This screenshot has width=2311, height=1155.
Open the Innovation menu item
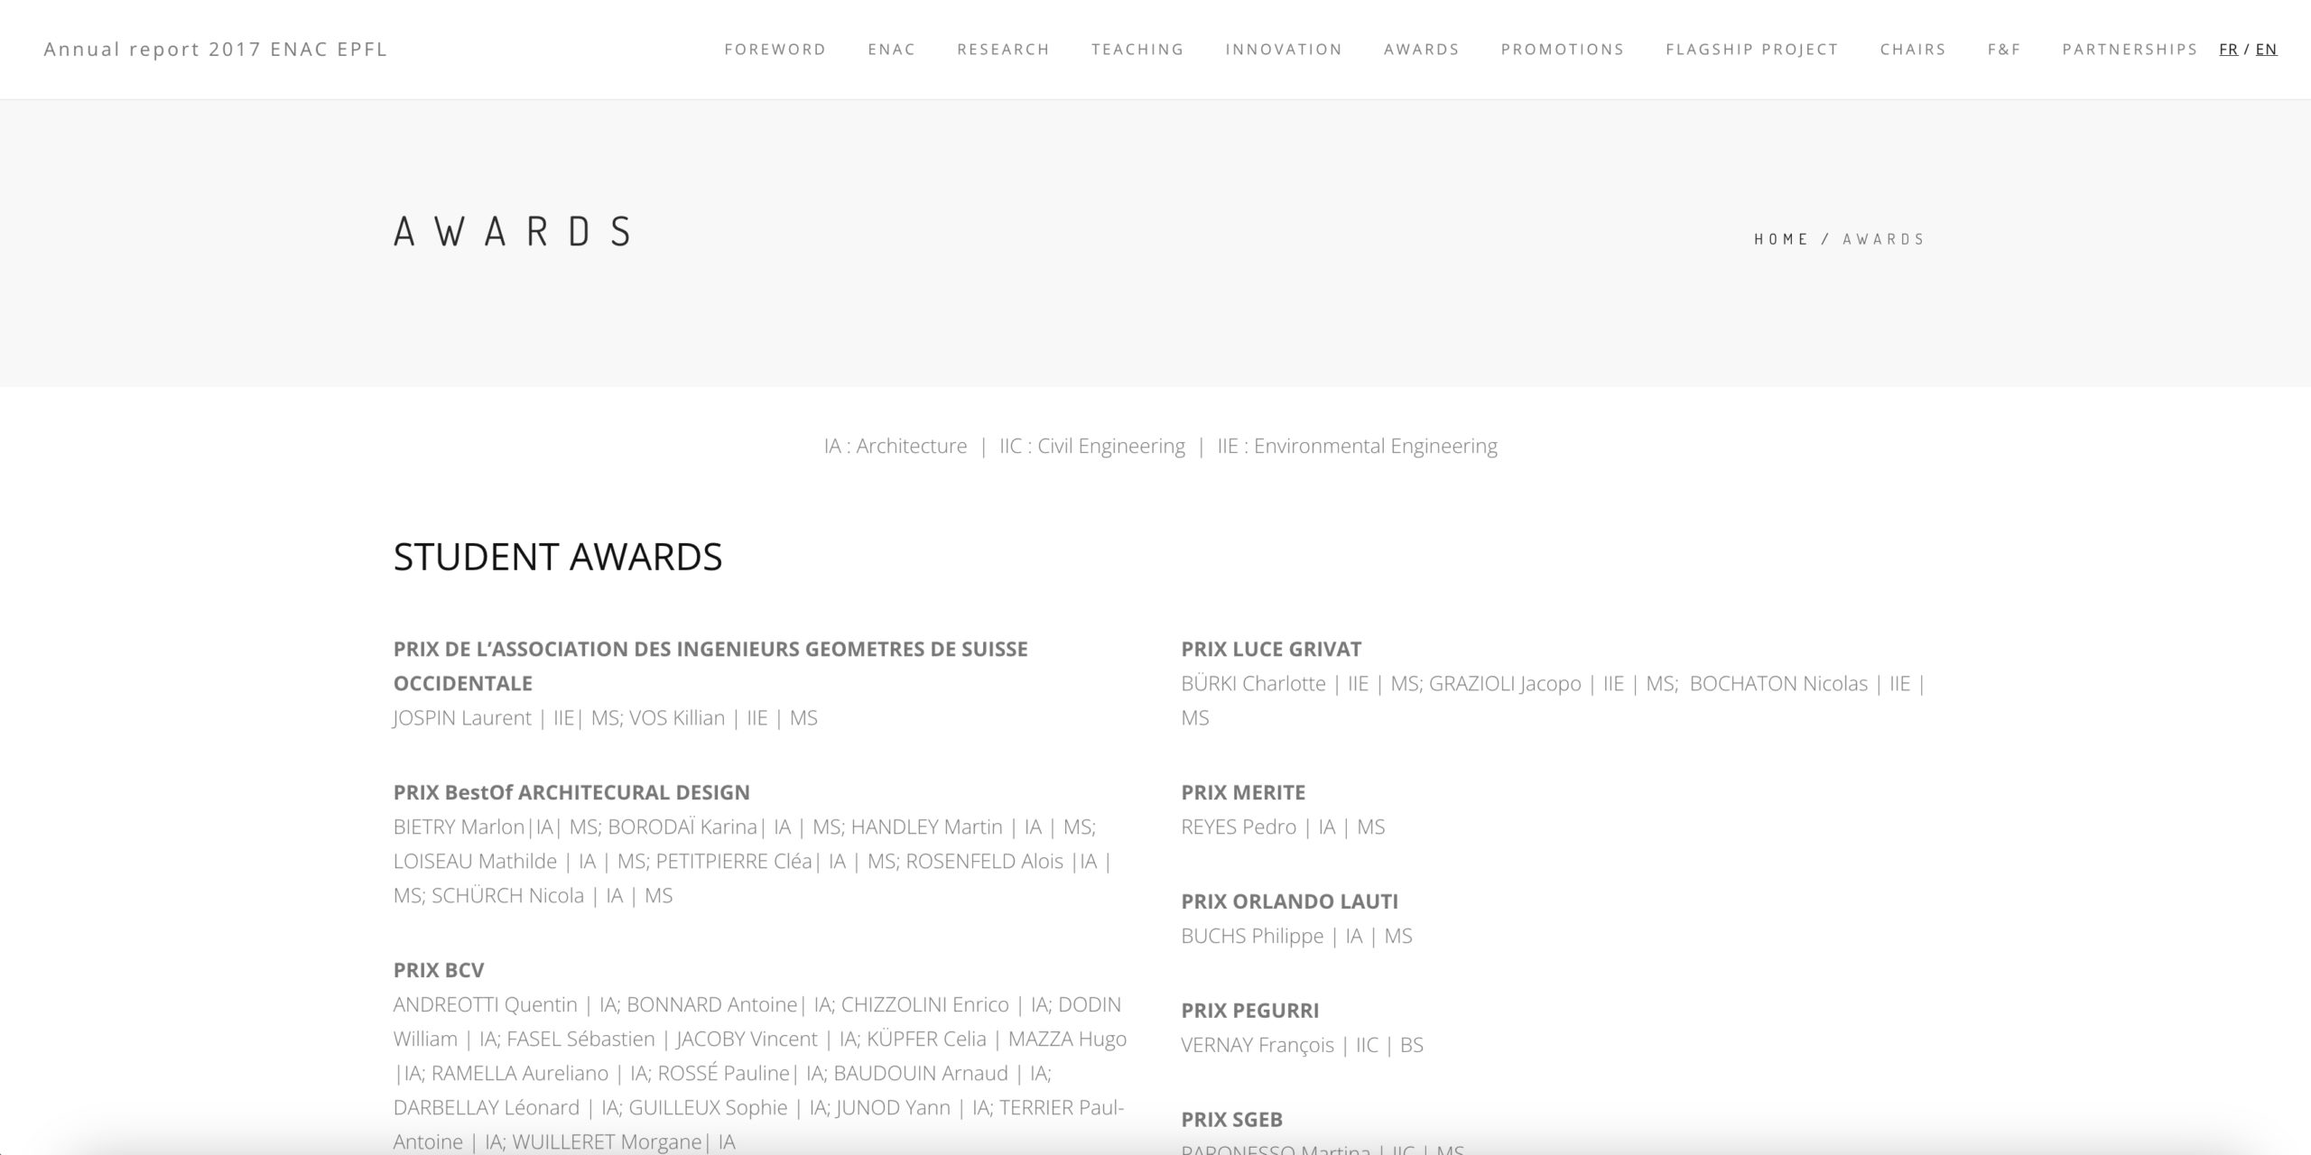point(1283,50)
